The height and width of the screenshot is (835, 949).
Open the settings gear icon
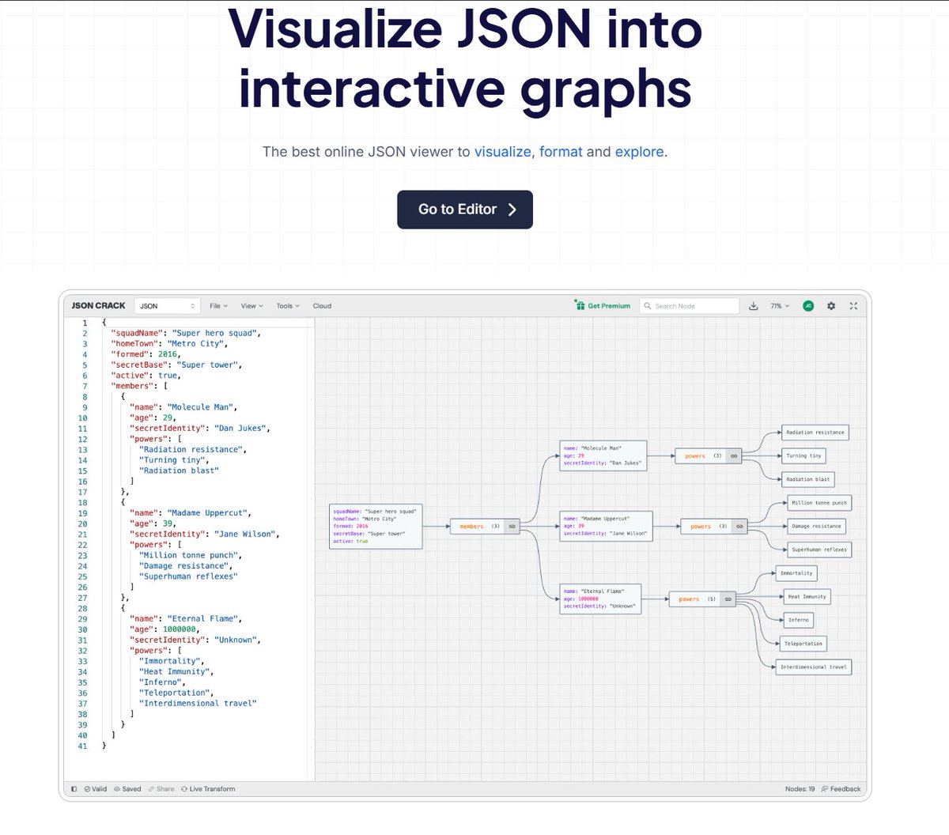click(x=831, y=306)
